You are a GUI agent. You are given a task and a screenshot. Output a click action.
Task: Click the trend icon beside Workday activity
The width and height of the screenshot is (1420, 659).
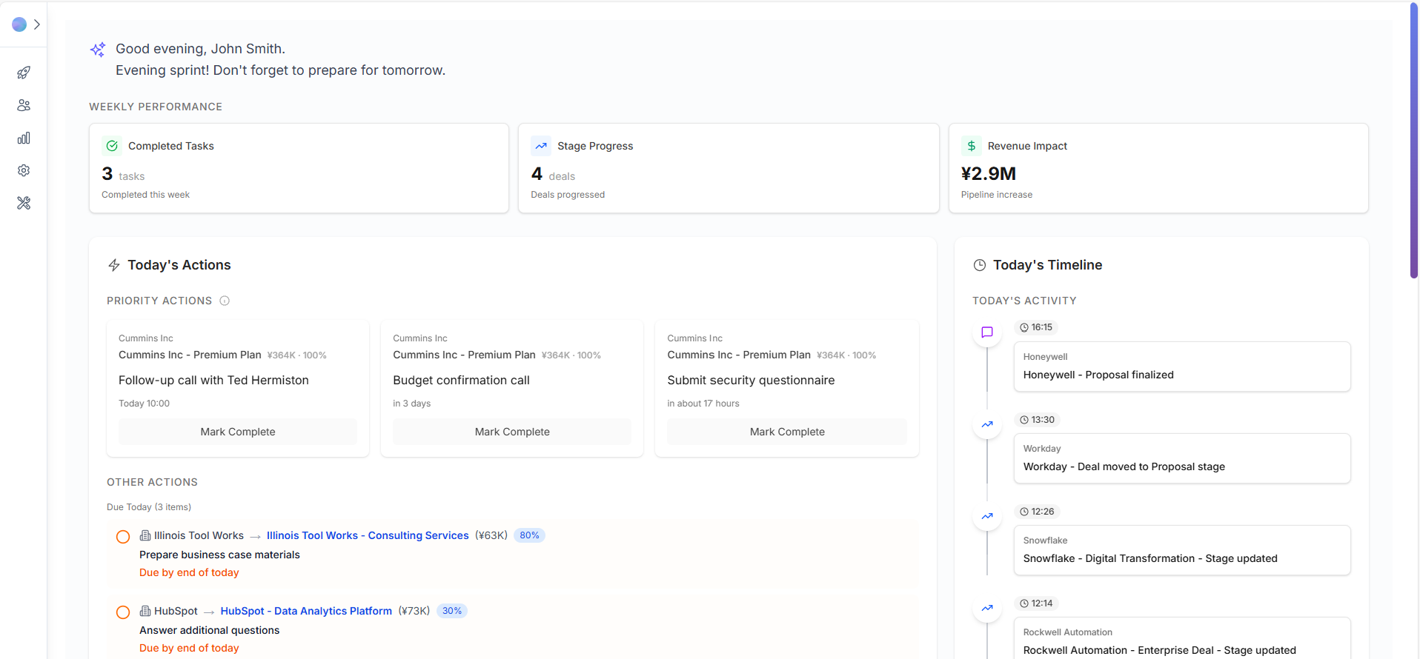(987, 424)
